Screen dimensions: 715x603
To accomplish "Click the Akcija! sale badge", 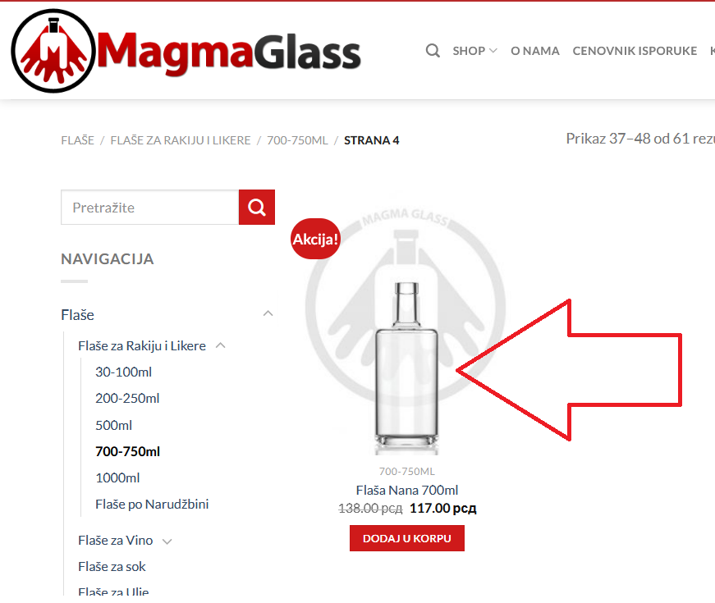I will pyautogui.click(x=315, y=239).
